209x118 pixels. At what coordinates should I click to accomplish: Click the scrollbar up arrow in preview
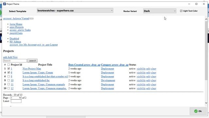(206, 19)
